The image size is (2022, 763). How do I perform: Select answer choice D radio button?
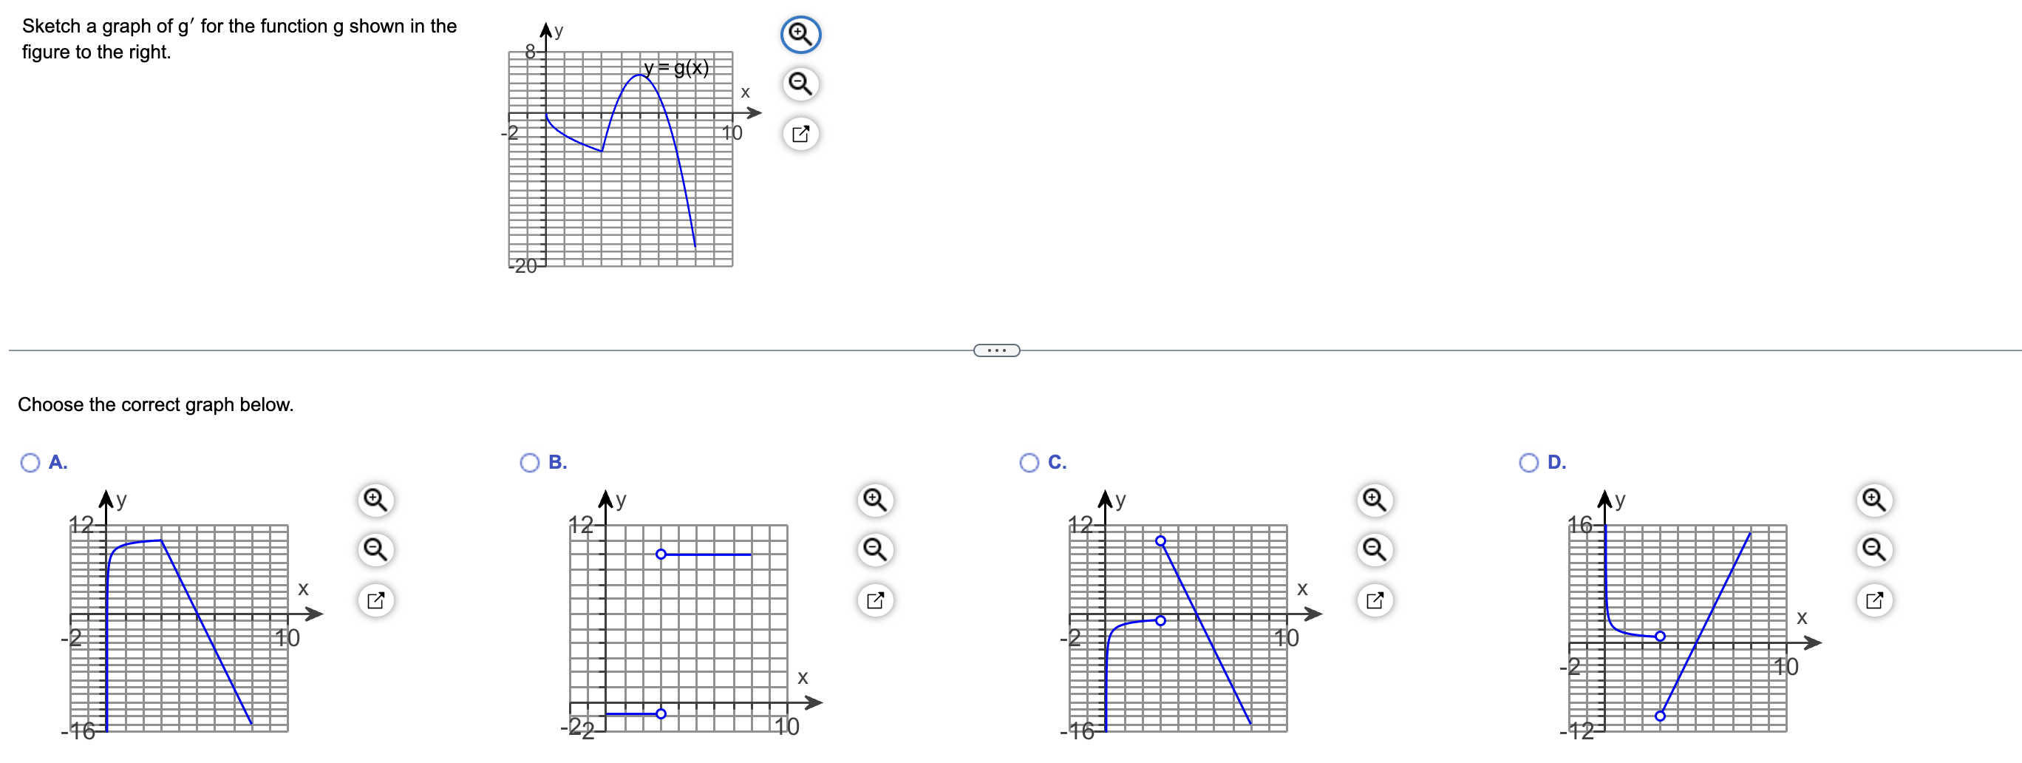point(1528,462)
